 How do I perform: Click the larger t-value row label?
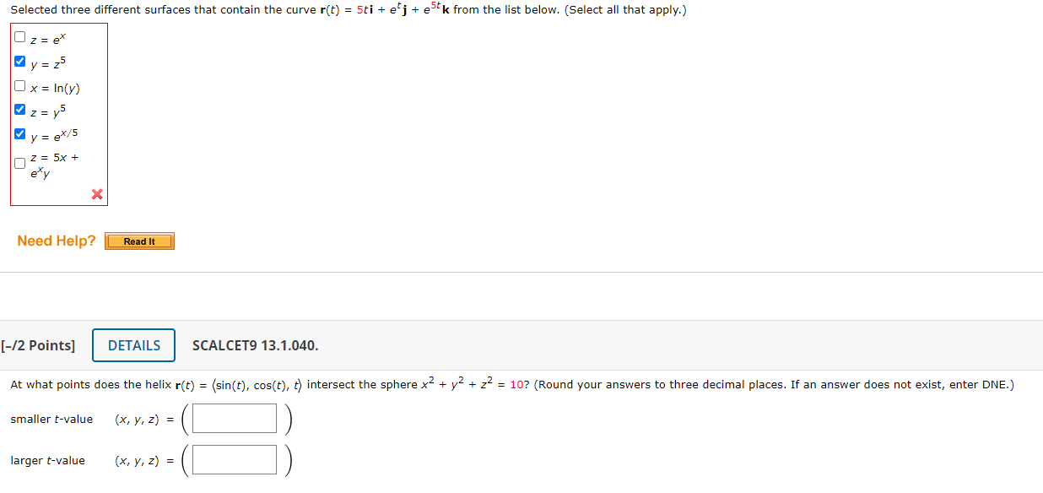[46, 460]
